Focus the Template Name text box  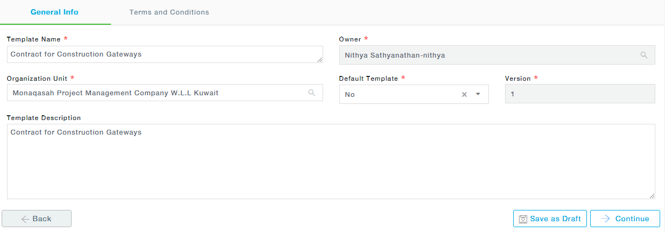[x=162, y=54]
